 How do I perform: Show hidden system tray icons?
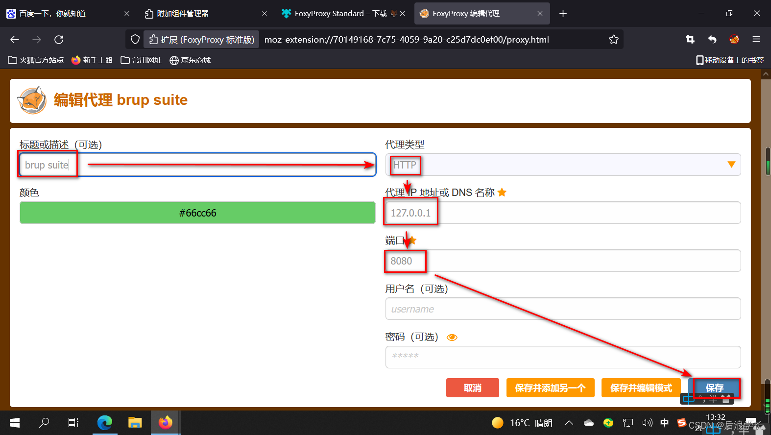click(x=569, y=423)
